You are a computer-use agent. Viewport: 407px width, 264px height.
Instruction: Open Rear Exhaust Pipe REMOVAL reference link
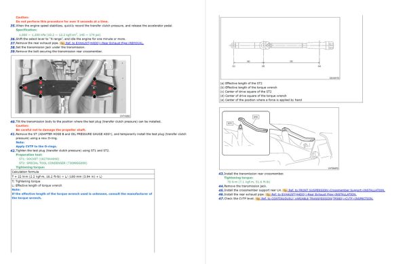pyautogui.click(x=104, y=43)
